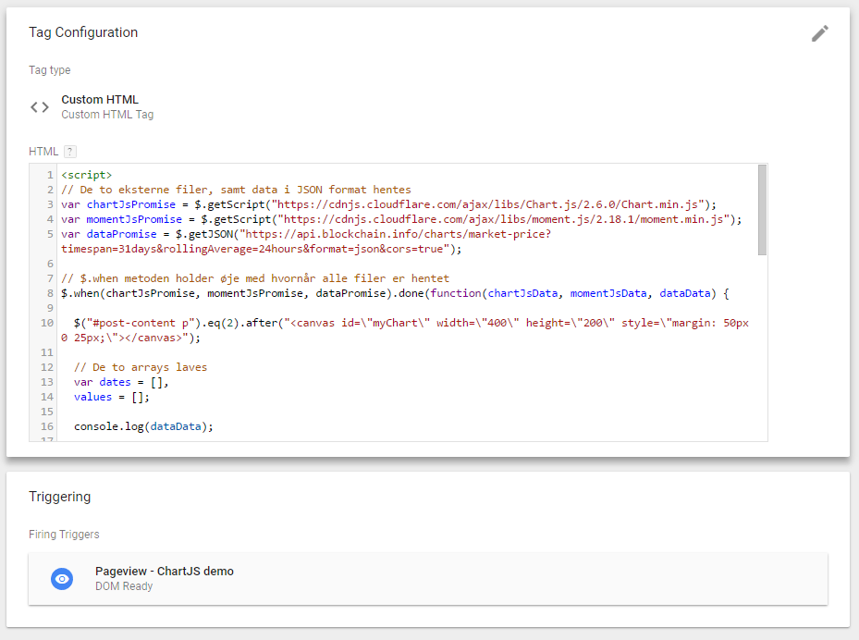Place cursor on the opening script tag line

[86, 175]
